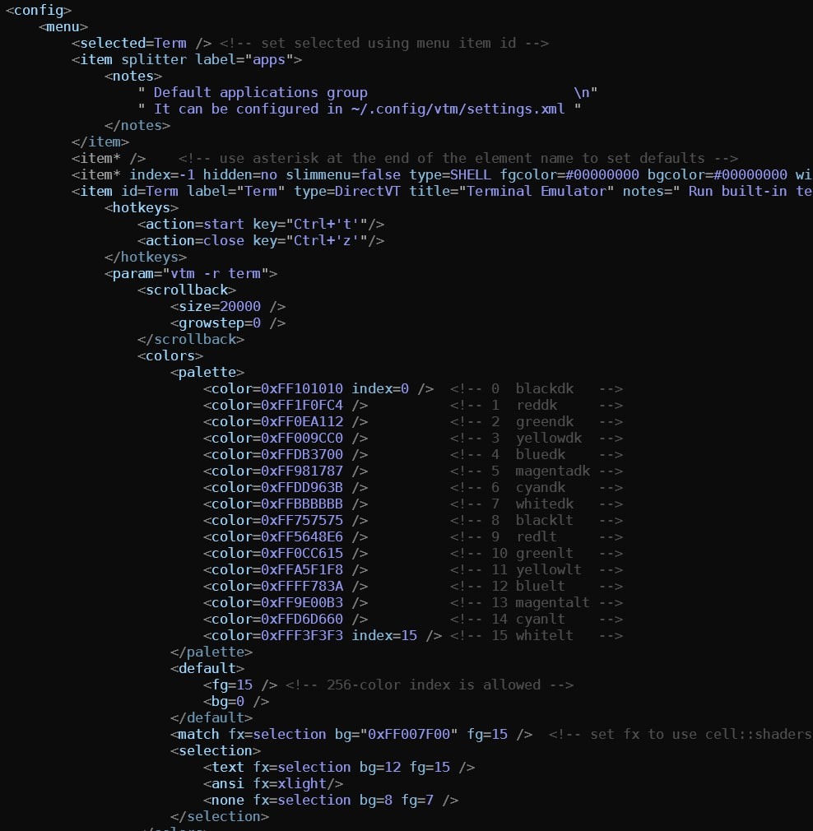The height and width of the screenshot is (831, 813).
Task: Click the <item splitter label="apps"> line
Action: [x=187, y=59]
